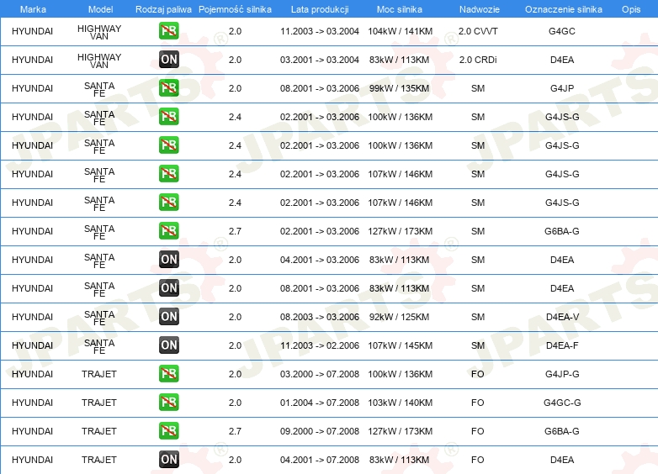
Task: Select the Trajet D4EA engine code cell
Action: click(x=562, y=460)
